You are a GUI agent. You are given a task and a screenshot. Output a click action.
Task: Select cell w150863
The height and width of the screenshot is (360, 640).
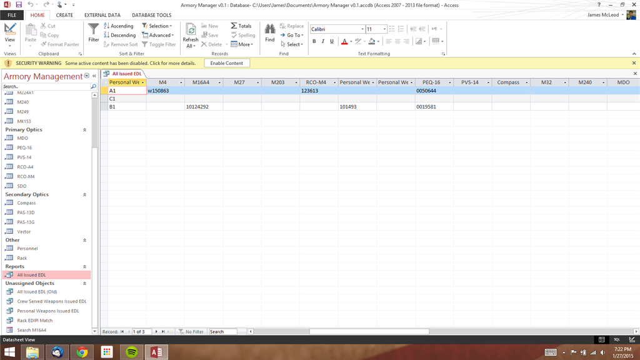click(x=165, y=91)
